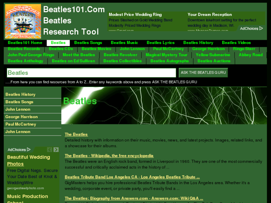Open Beatles Collectibles link
This screenshot has width=271, height=203.
point(123,61)
